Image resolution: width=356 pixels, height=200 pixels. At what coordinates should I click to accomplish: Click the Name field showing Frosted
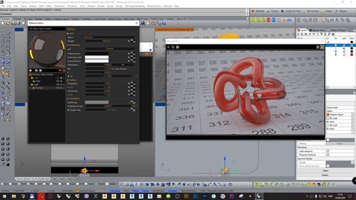pyautogui.click(x=110, y=37)
